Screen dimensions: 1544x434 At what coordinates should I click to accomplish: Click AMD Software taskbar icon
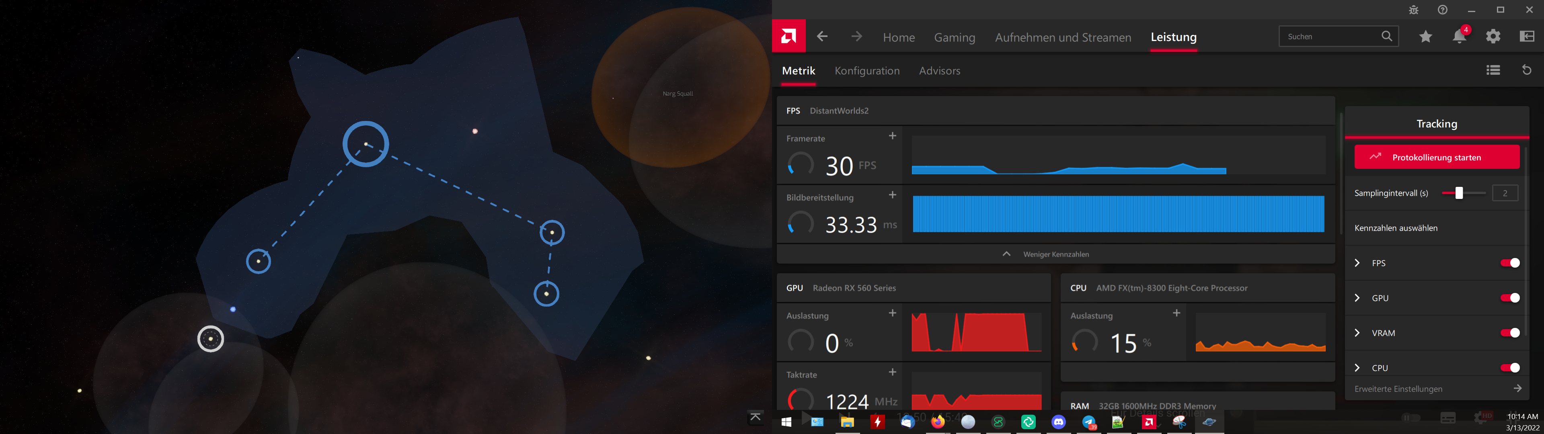pos(1149,422)
